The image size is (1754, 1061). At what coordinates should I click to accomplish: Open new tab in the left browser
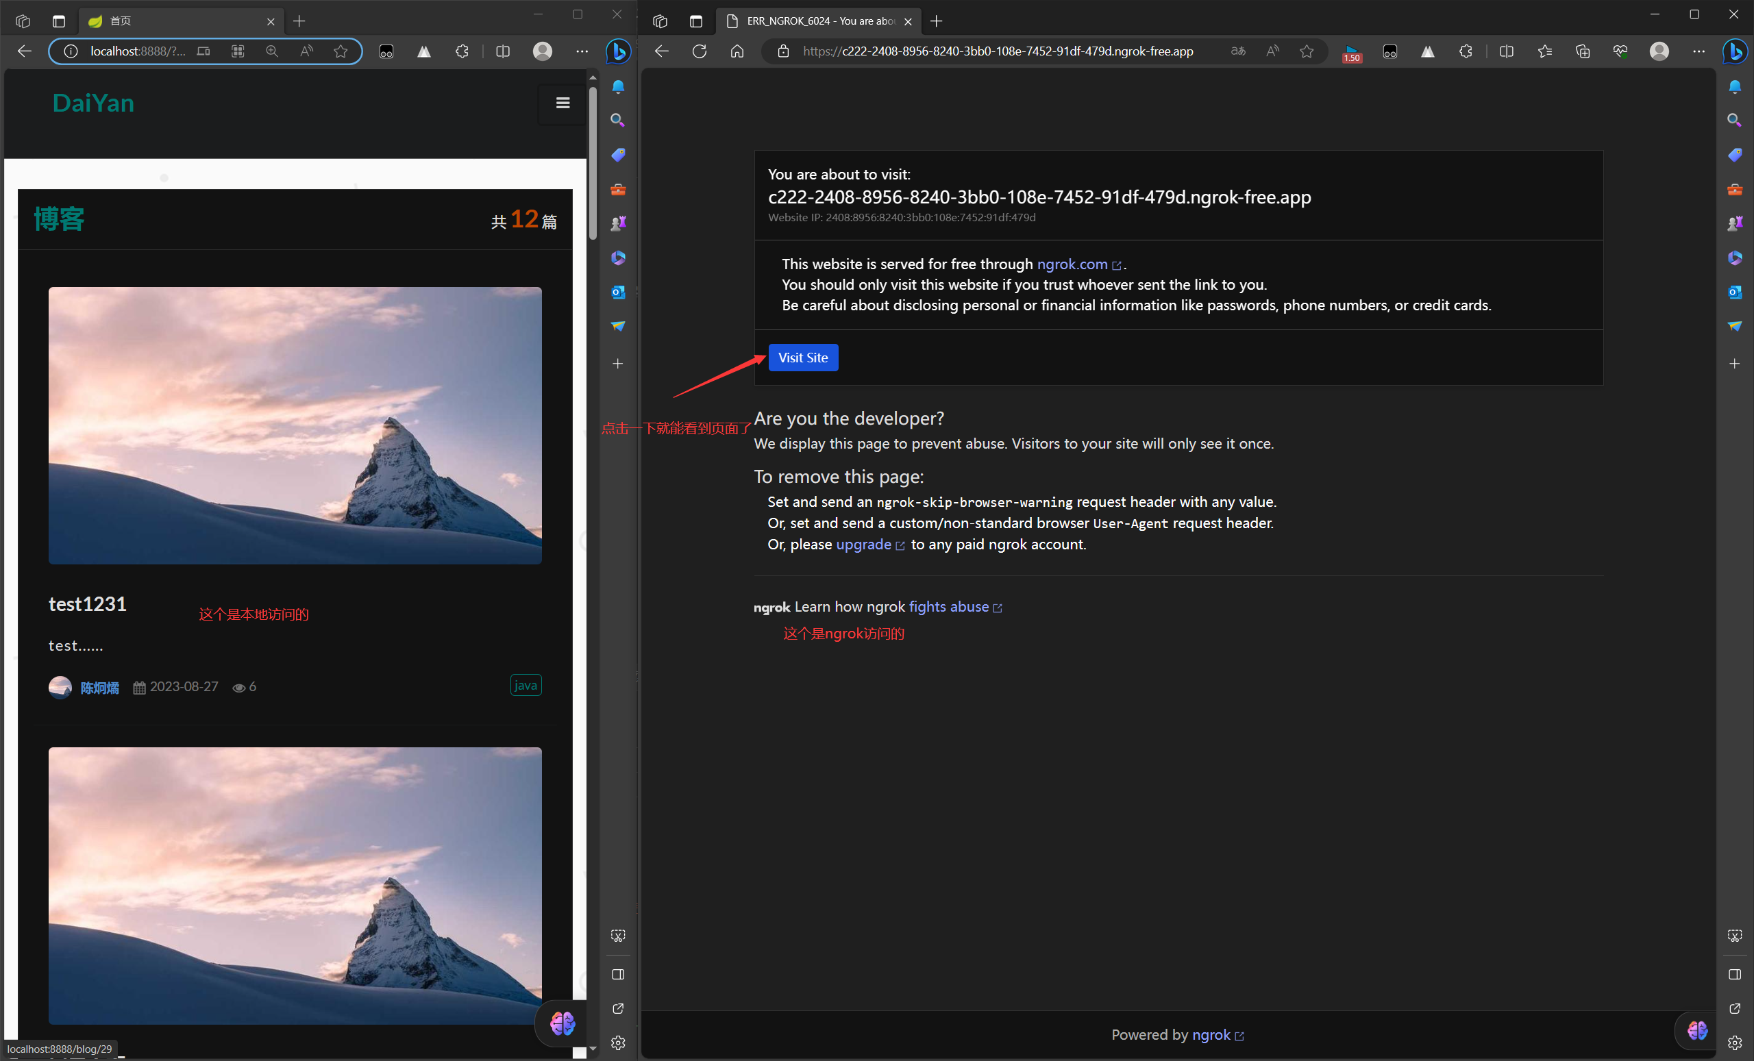299,21
